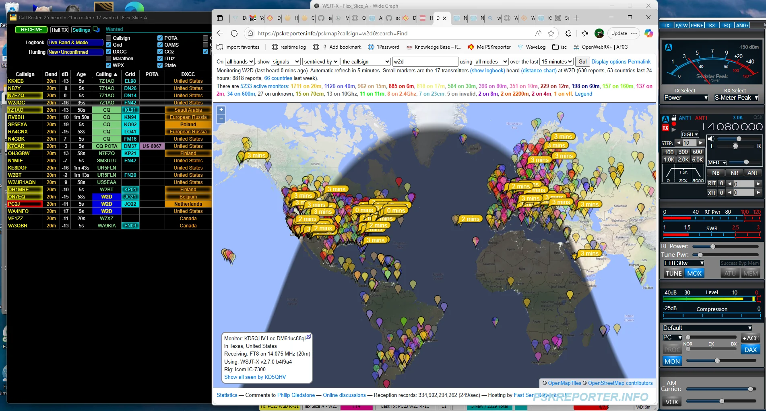Toggle the DXCC wanted checkbox
The width and height of the screenshot is (766, 411).
coord(109,52)
